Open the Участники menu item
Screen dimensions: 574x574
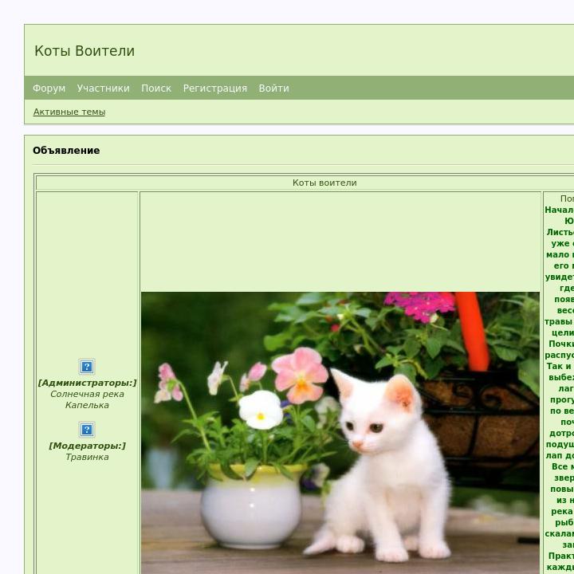[x=103, y=88]
